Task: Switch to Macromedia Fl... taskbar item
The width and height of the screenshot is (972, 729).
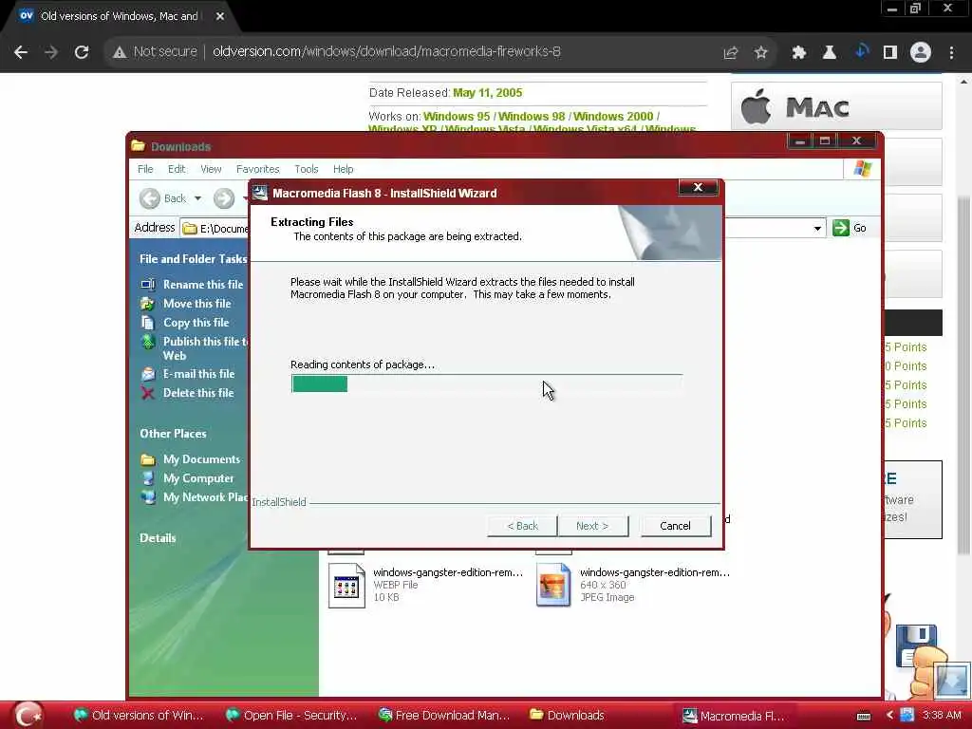Action: tap(734, 716)
